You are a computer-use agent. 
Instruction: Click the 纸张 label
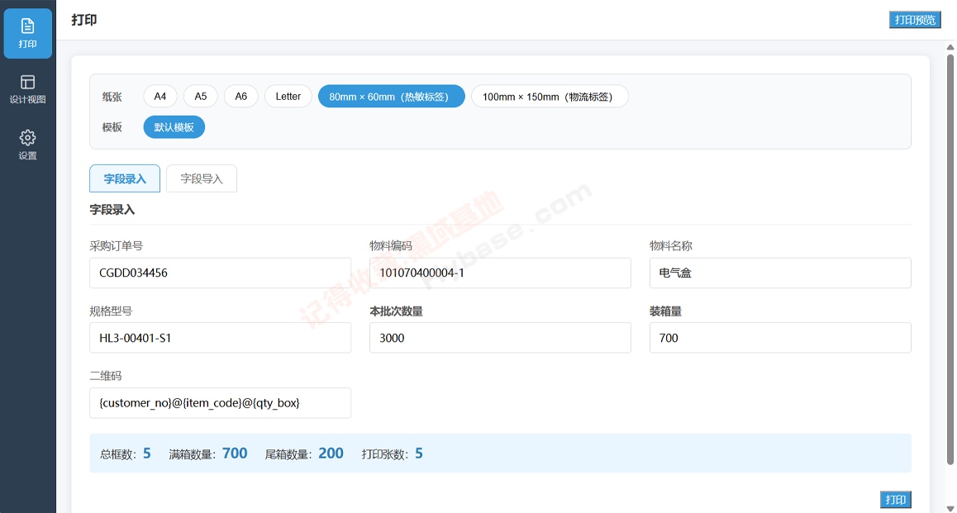pos(112,97)
